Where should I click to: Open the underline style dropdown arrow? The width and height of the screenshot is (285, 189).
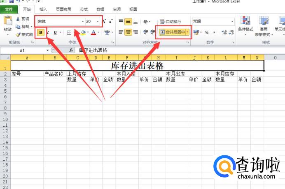[61, 32]
